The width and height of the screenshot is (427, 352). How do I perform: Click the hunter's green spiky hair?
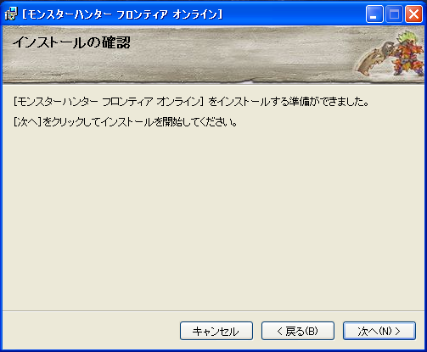tap(407, 37)
